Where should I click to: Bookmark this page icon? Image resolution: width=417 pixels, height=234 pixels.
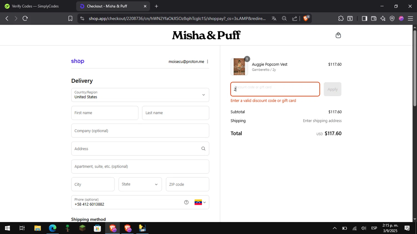(x=70, y=18)
